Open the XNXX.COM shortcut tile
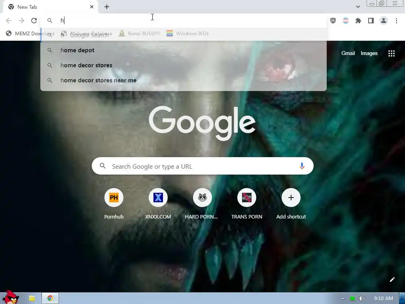Viewport: 405px width, 304px height. [158, 203]
